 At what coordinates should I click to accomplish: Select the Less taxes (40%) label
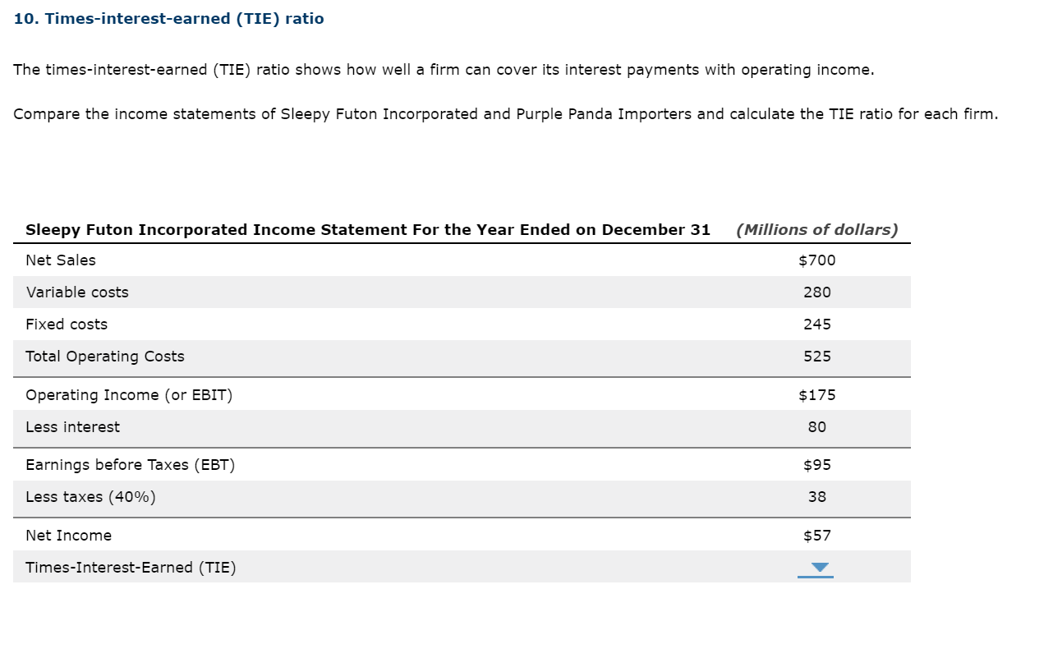coord(90,497)
